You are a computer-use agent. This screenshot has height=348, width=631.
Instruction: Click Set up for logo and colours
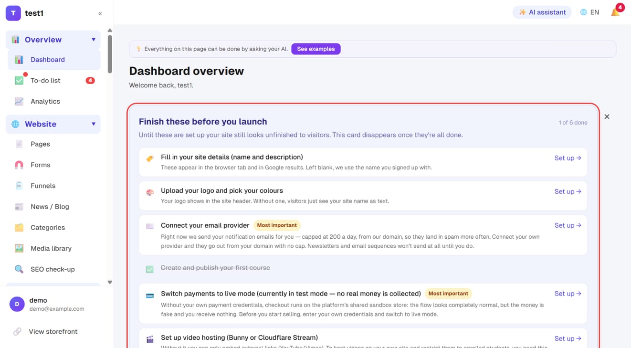568,191
